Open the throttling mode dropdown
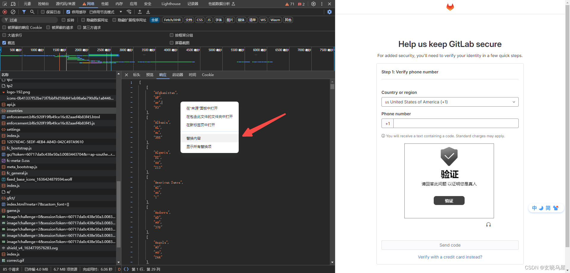570x273 pixels. [x=106, y=12]
